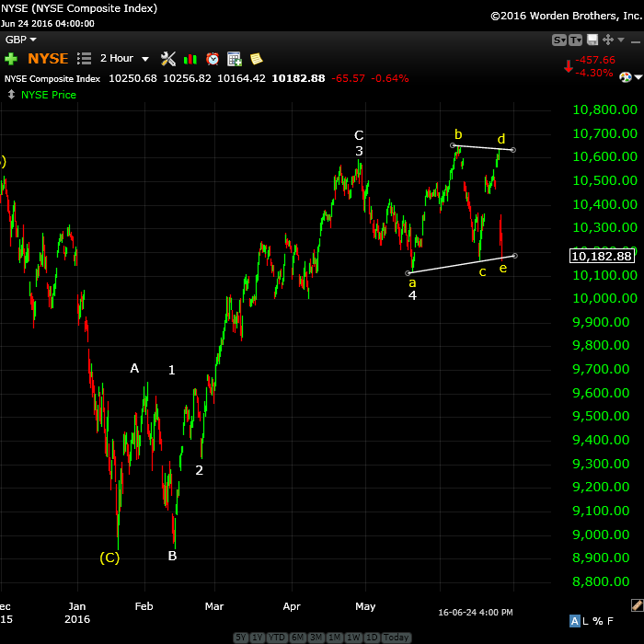Set the range to YTD
The image size is (644, 644).
coord(277,637)
